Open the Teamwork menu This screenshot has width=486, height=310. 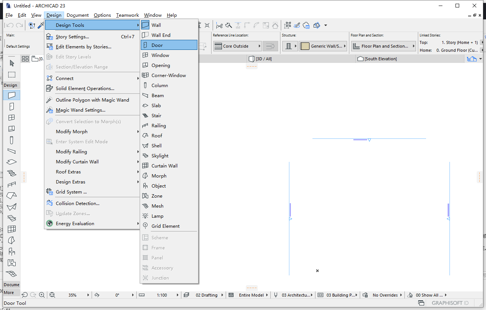point(127,15)
